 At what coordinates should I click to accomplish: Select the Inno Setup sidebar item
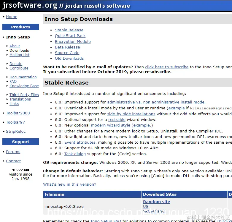pyautogui.click(x=18, y=37)
